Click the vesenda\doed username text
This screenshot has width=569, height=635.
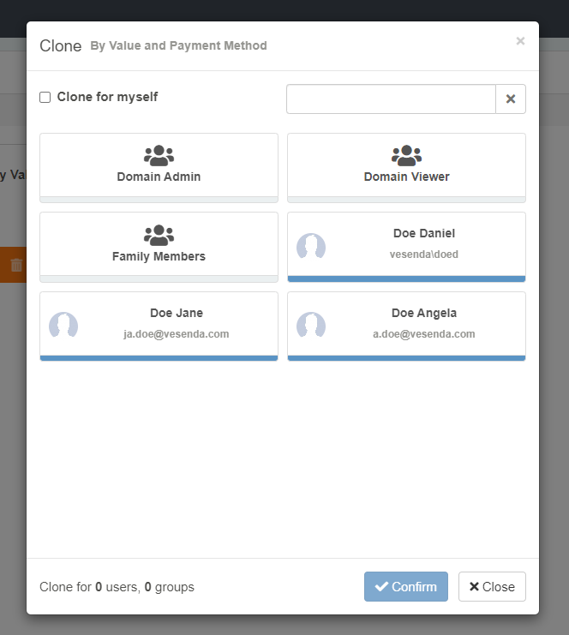(423, 255)
